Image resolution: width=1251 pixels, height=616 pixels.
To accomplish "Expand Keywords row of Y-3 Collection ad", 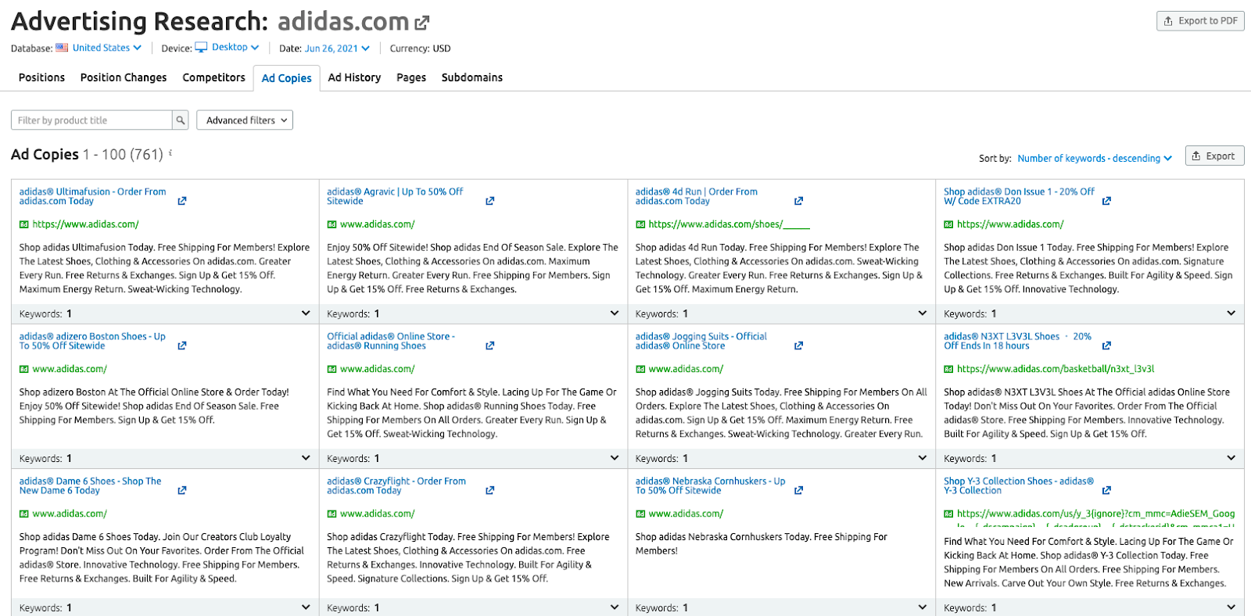I will pos(1231,607).
